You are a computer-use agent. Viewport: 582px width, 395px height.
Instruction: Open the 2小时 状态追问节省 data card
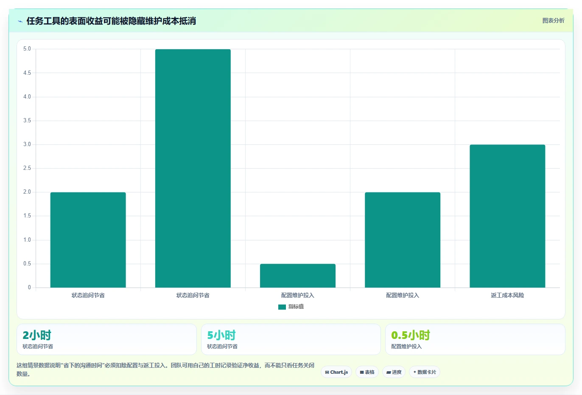pyautogui.click(x=106, y=339)
